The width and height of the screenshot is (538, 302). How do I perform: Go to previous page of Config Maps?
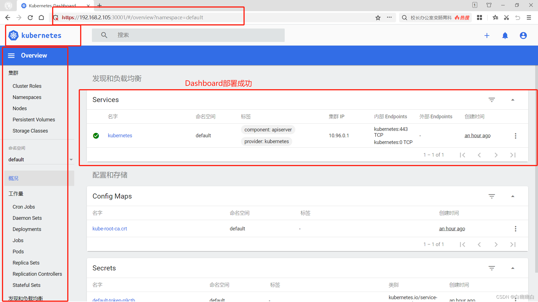point(479,244)
